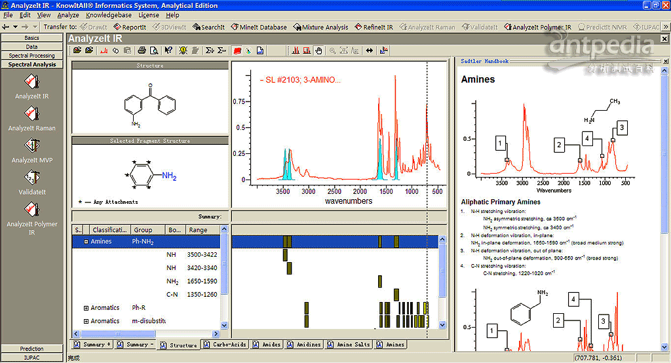Expand the Aromatics m-disubstituted row
Viewport: 671px width, 363px height.
tap(86, 321)
